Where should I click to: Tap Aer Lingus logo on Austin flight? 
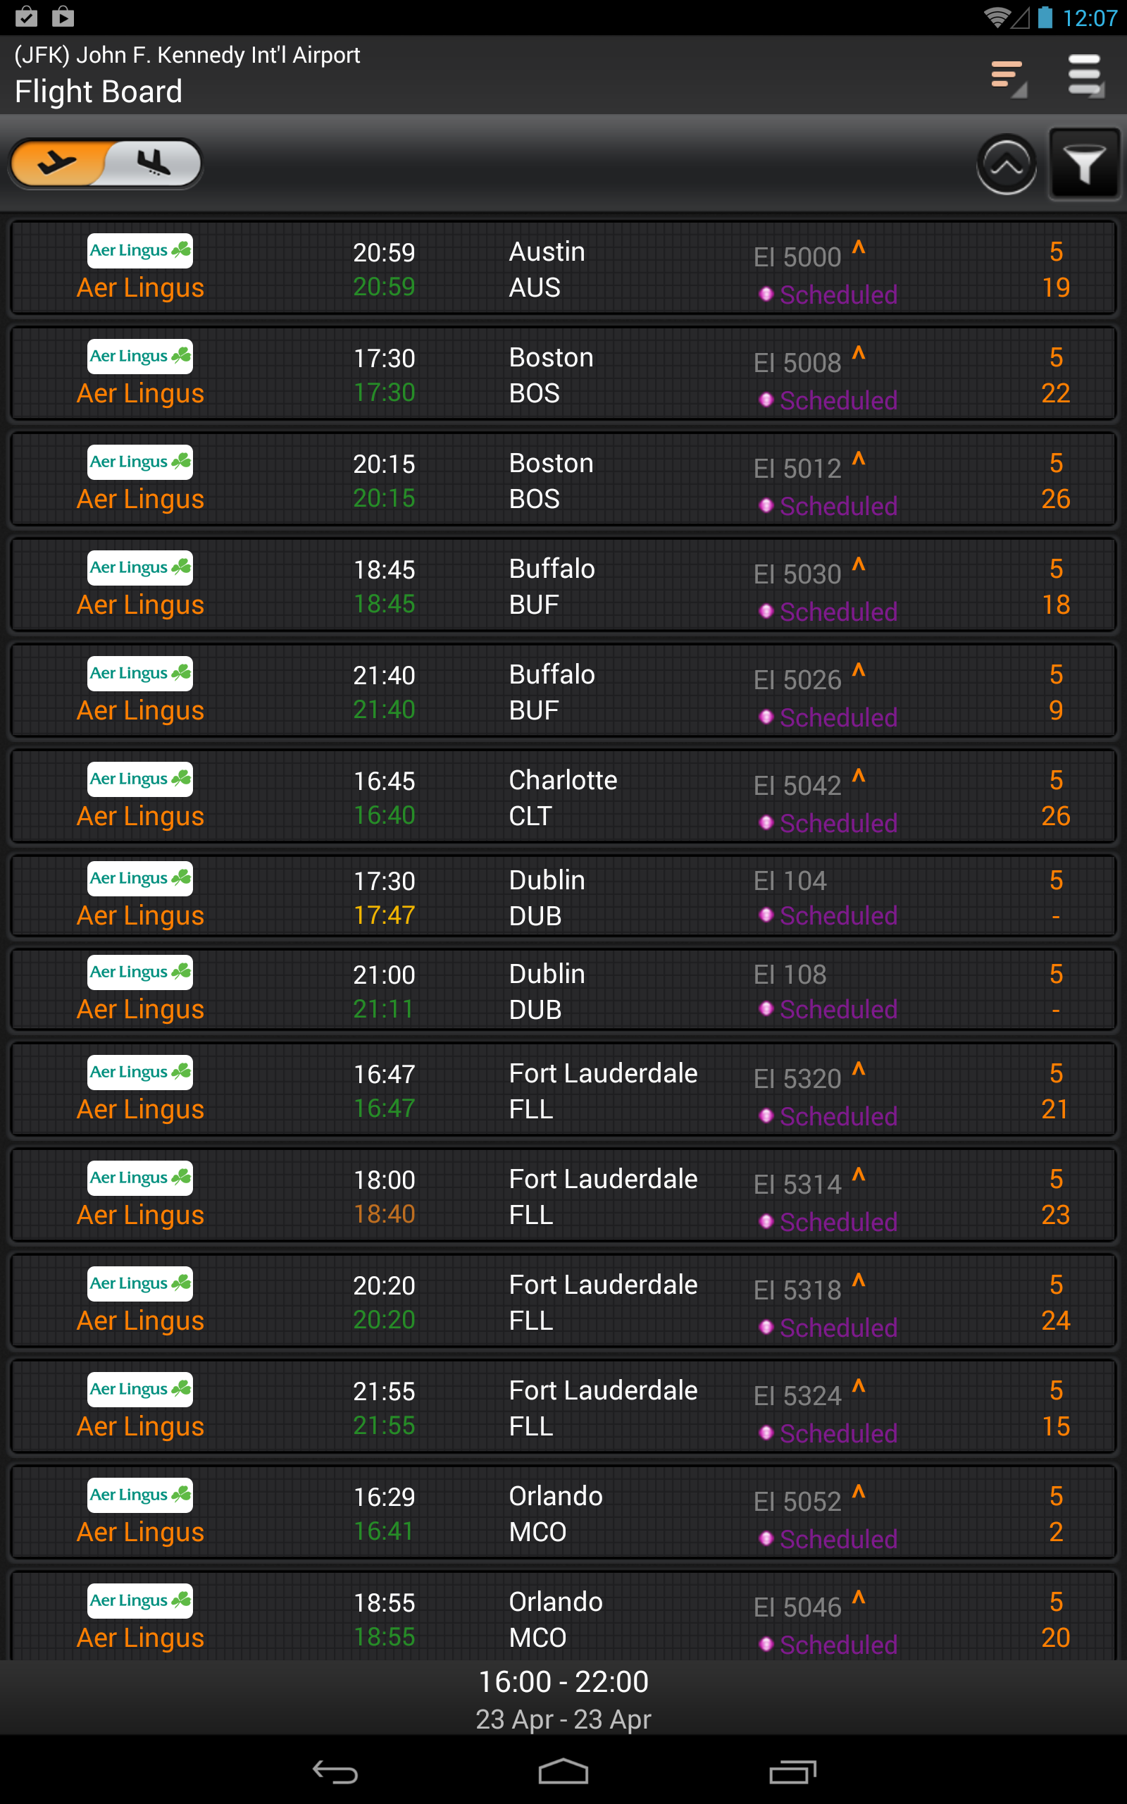140,250
